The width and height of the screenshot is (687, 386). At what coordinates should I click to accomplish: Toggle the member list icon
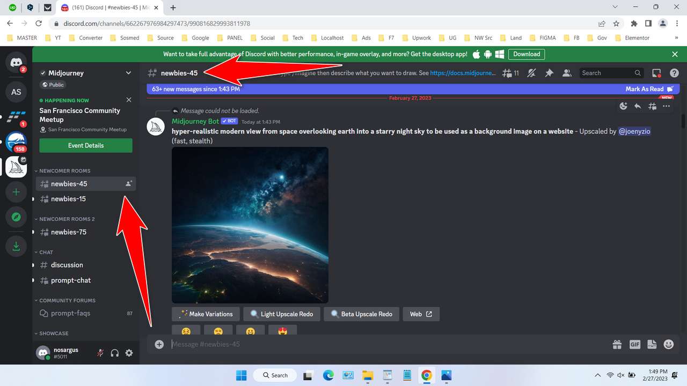(566, 73)
